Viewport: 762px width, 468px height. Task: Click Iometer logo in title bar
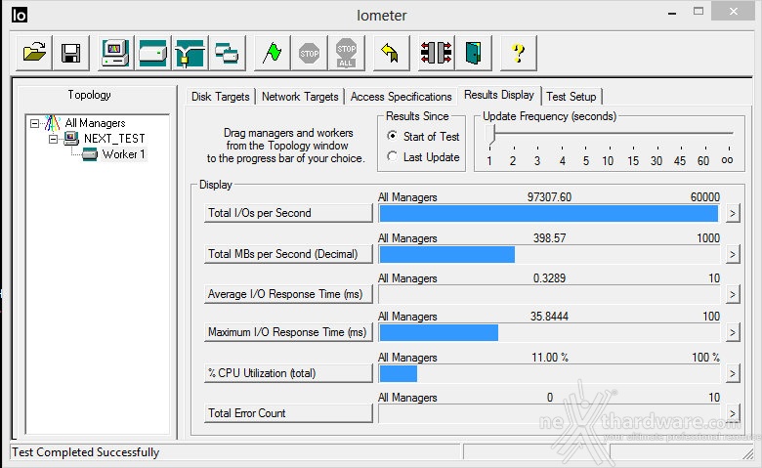[x=19, y=15]
